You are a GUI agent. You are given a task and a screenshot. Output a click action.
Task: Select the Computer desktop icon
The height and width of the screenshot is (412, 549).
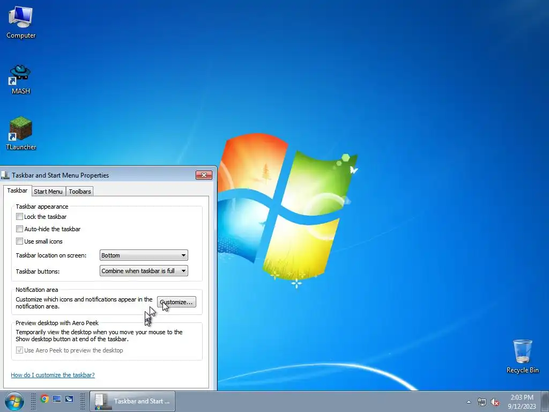(21, 23)
